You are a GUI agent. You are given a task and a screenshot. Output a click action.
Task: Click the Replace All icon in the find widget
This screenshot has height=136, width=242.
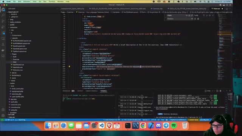pyautogui.click(x=198, y=19)
